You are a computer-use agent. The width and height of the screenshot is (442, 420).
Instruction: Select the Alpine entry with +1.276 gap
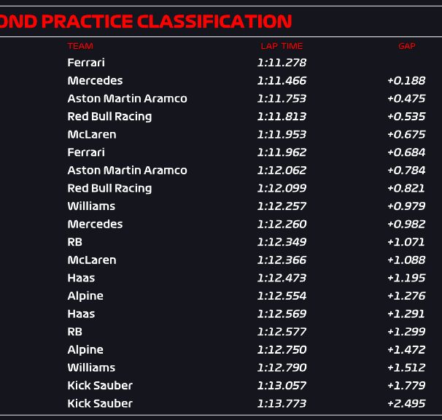[x=85, y=296]
